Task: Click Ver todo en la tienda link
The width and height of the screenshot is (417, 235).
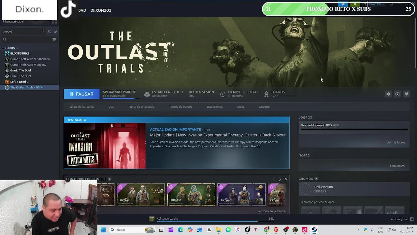Action: tap(271, 211)
